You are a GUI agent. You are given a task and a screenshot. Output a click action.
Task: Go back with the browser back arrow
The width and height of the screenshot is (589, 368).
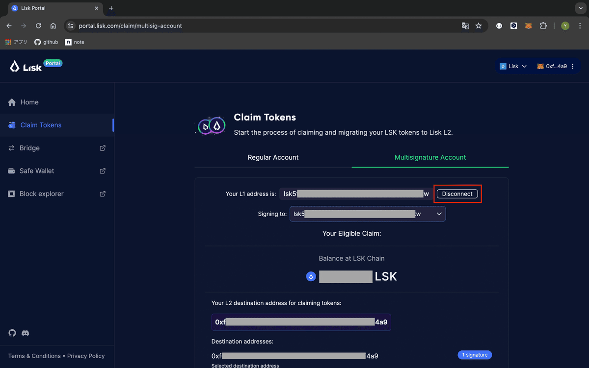pyautogui.click(x=9, y=26)
